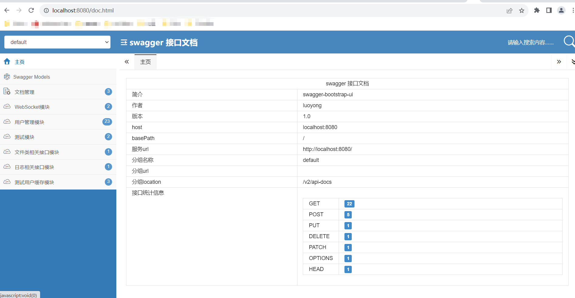The image size is (575, 298).
Task: Click the swagger search magnifier icon
Action: [569, 41]
